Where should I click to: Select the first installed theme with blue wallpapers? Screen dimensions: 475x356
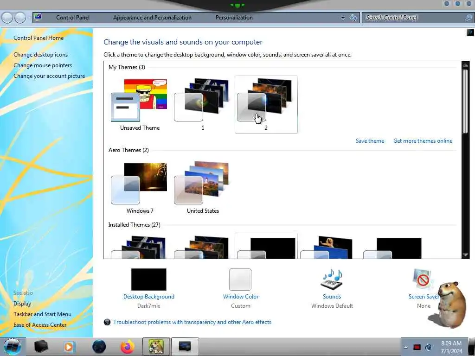[140, 248]
